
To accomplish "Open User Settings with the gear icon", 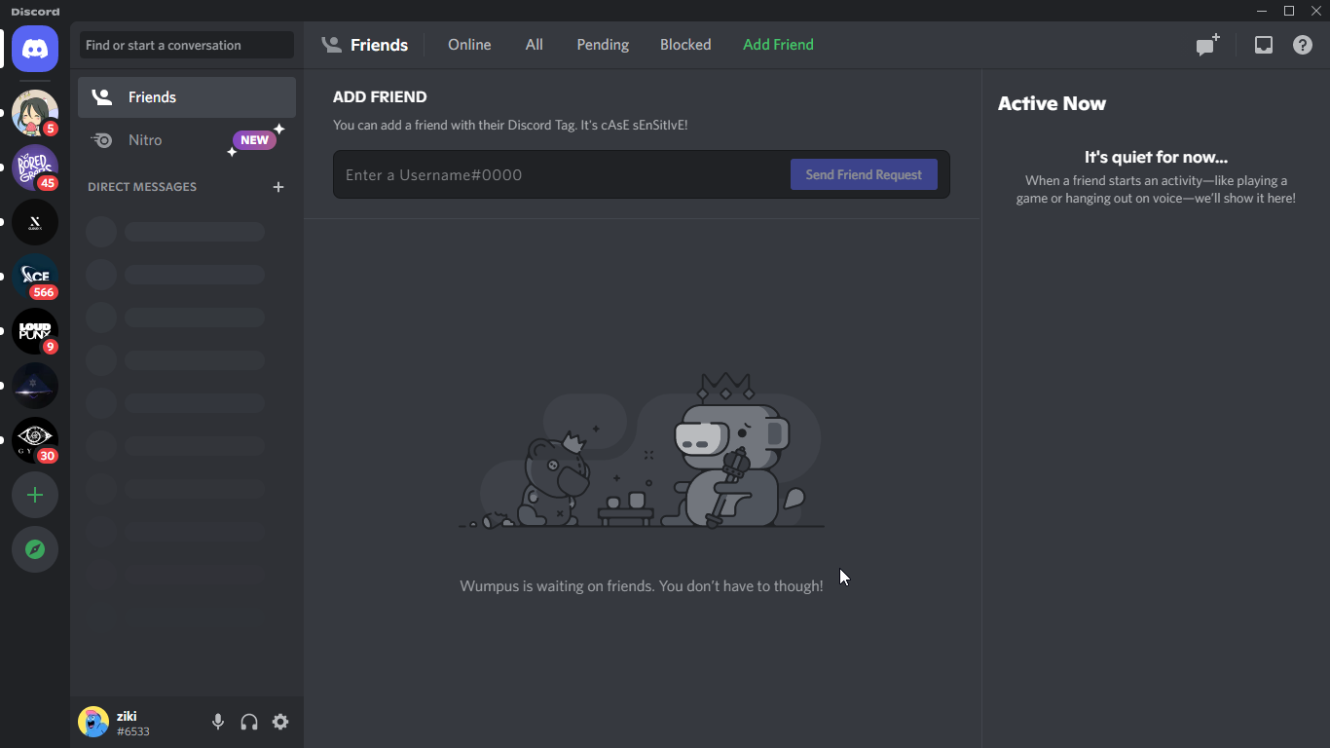I will (280, 722).
